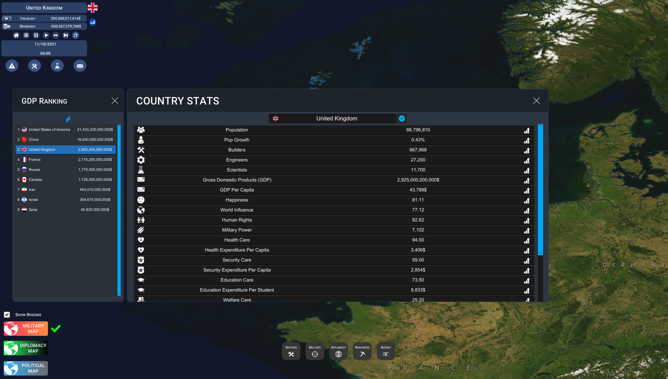
Task: Open the Diplomacy menu
Action: 338,351
